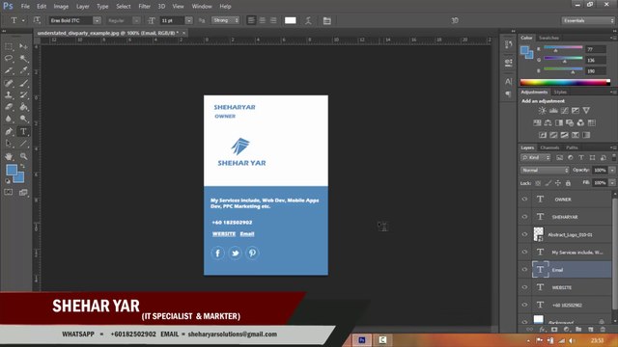Select the Paint Bucket tool
The height and width of the screenshot is (347, 618).
(x=23, y=107)
